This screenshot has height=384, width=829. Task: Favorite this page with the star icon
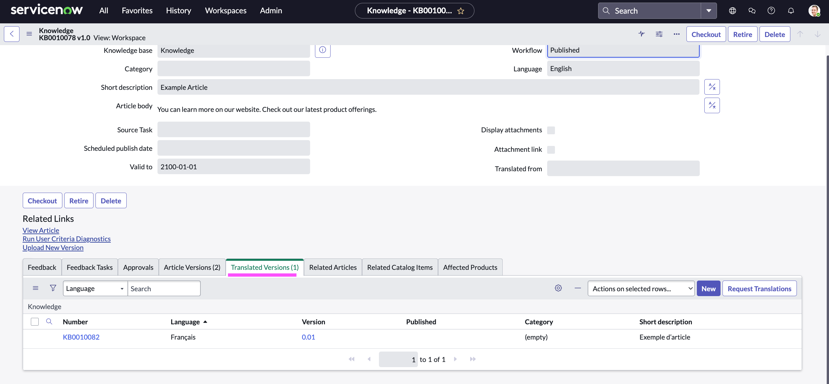coord(461,11)
